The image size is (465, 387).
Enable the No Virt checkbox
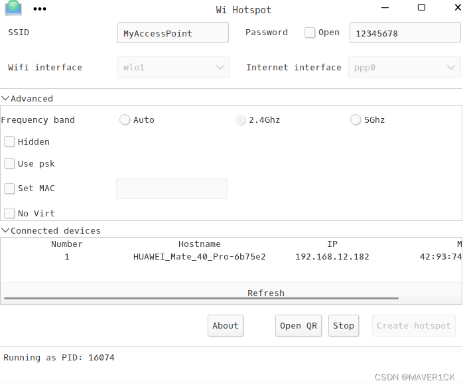tap(9, 213)
